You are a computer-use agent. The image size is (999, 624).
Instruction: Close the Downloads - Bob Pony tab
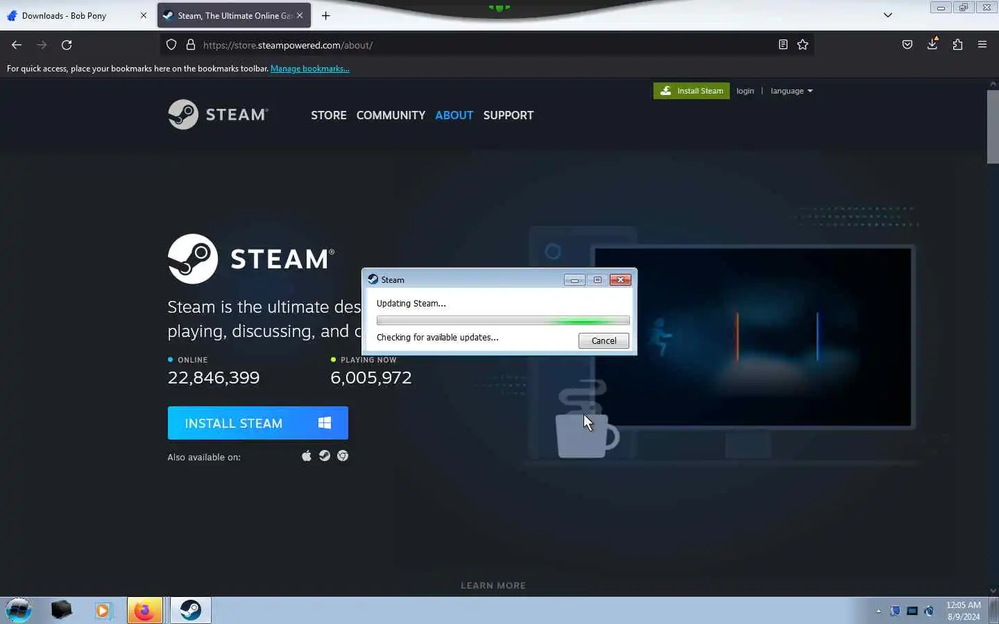click(x=144, y=15)
